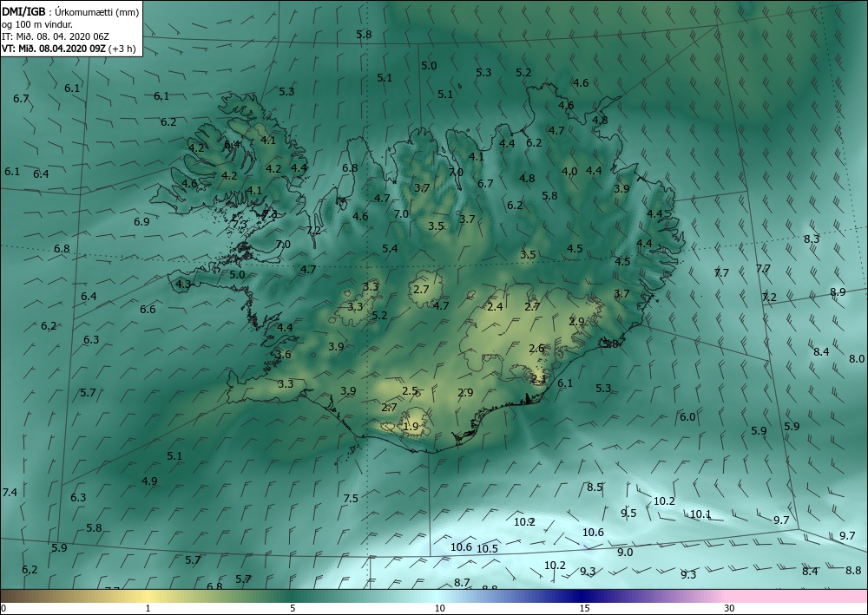The height and width of the screenshot is (615, 868).
Task: Click the 8.0 value on the map
Action: coord(857,359)
